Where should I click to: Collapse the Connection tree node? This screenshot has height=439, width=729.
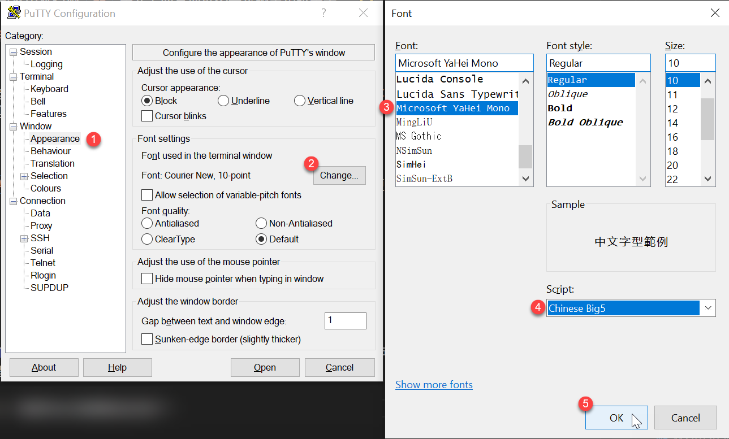14,201
